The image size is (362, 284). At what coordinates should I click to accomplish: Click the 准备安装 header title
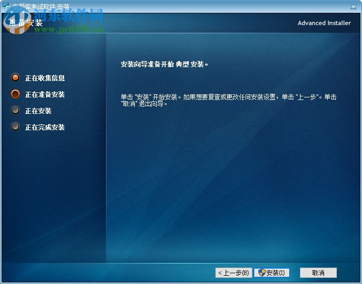pos(26,23)
